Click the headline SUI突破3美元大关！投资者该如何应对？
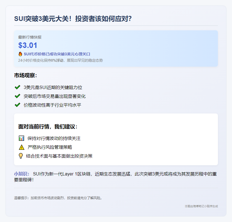 [x=73, y=19]
